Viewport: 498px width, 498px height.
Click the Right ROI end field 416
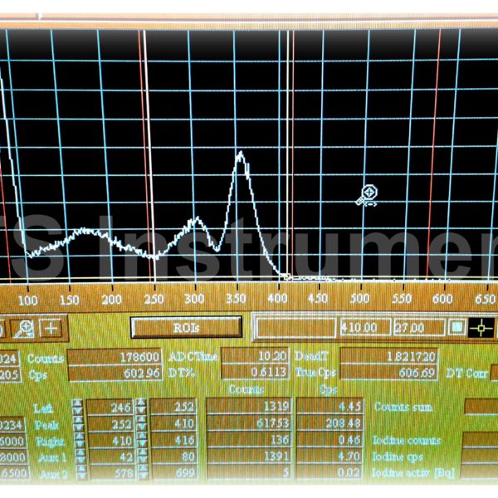(174, 440)
